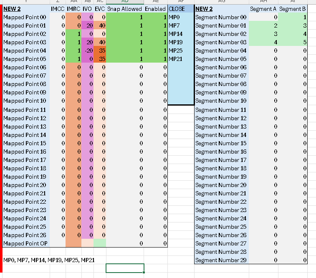Click the left 'NEW 2' table header
Screen dimensions: 316x278
(26, 9)
